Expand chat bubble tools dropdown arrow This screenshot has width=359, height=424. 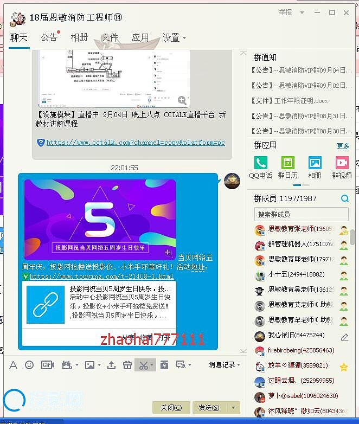click(190, 365)
